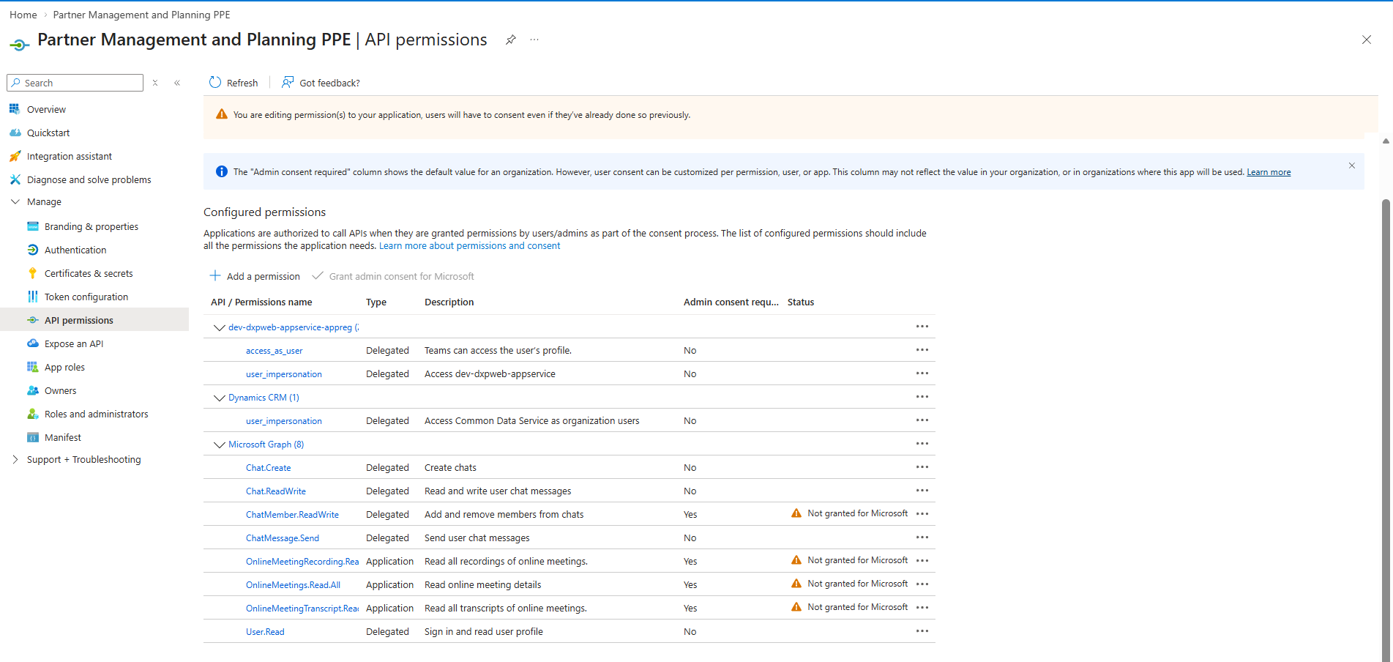Open options menu for Microsoft Graph group
The image size is (1393, 662).
[x=922, y=444]
